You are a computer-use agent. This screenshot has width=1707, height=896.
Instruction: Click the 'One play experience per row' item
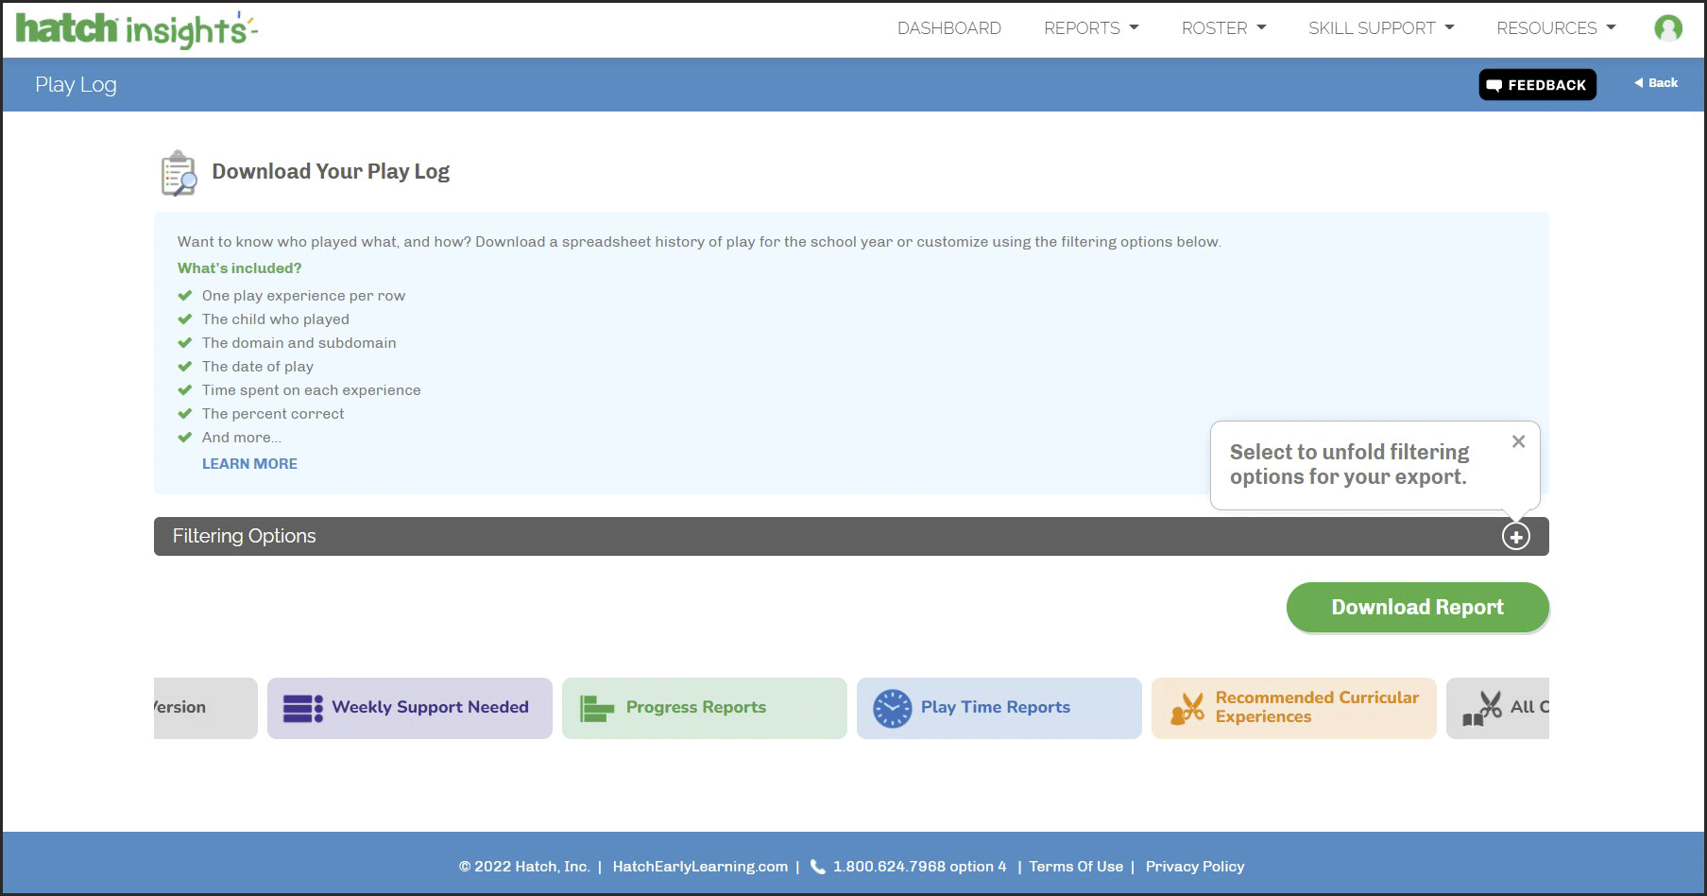[303, 296]
